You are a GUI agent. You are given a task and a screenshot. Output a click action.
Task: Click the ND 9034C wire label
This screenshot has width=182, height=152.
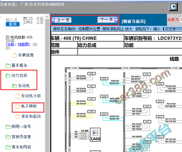tap(81, 101)
